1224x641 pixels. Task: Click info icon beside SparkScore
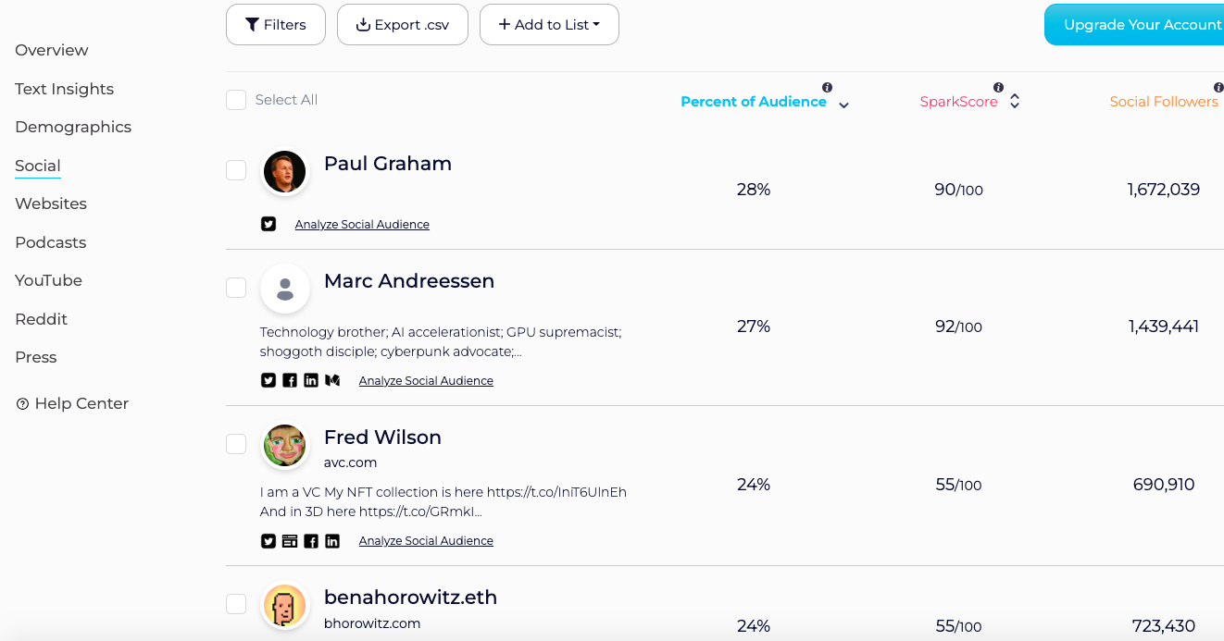pos(998,88)
